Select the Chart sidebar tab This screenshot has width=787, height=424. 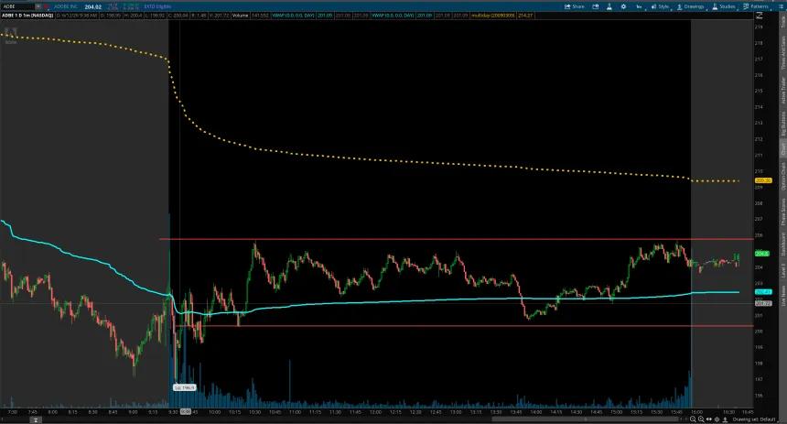[782, 149]
